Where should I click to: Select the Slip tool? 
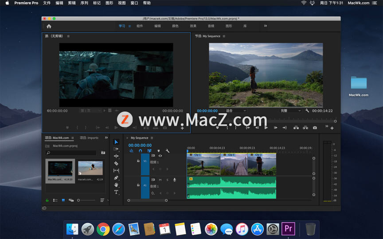click(116, 170)
